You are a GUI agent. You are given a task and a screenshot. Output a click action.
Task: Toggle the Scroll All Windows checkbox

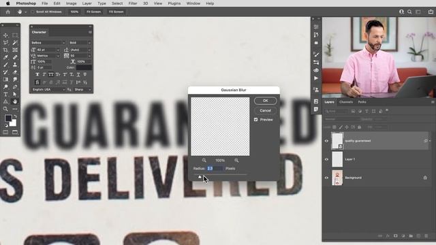coord(32,12)
